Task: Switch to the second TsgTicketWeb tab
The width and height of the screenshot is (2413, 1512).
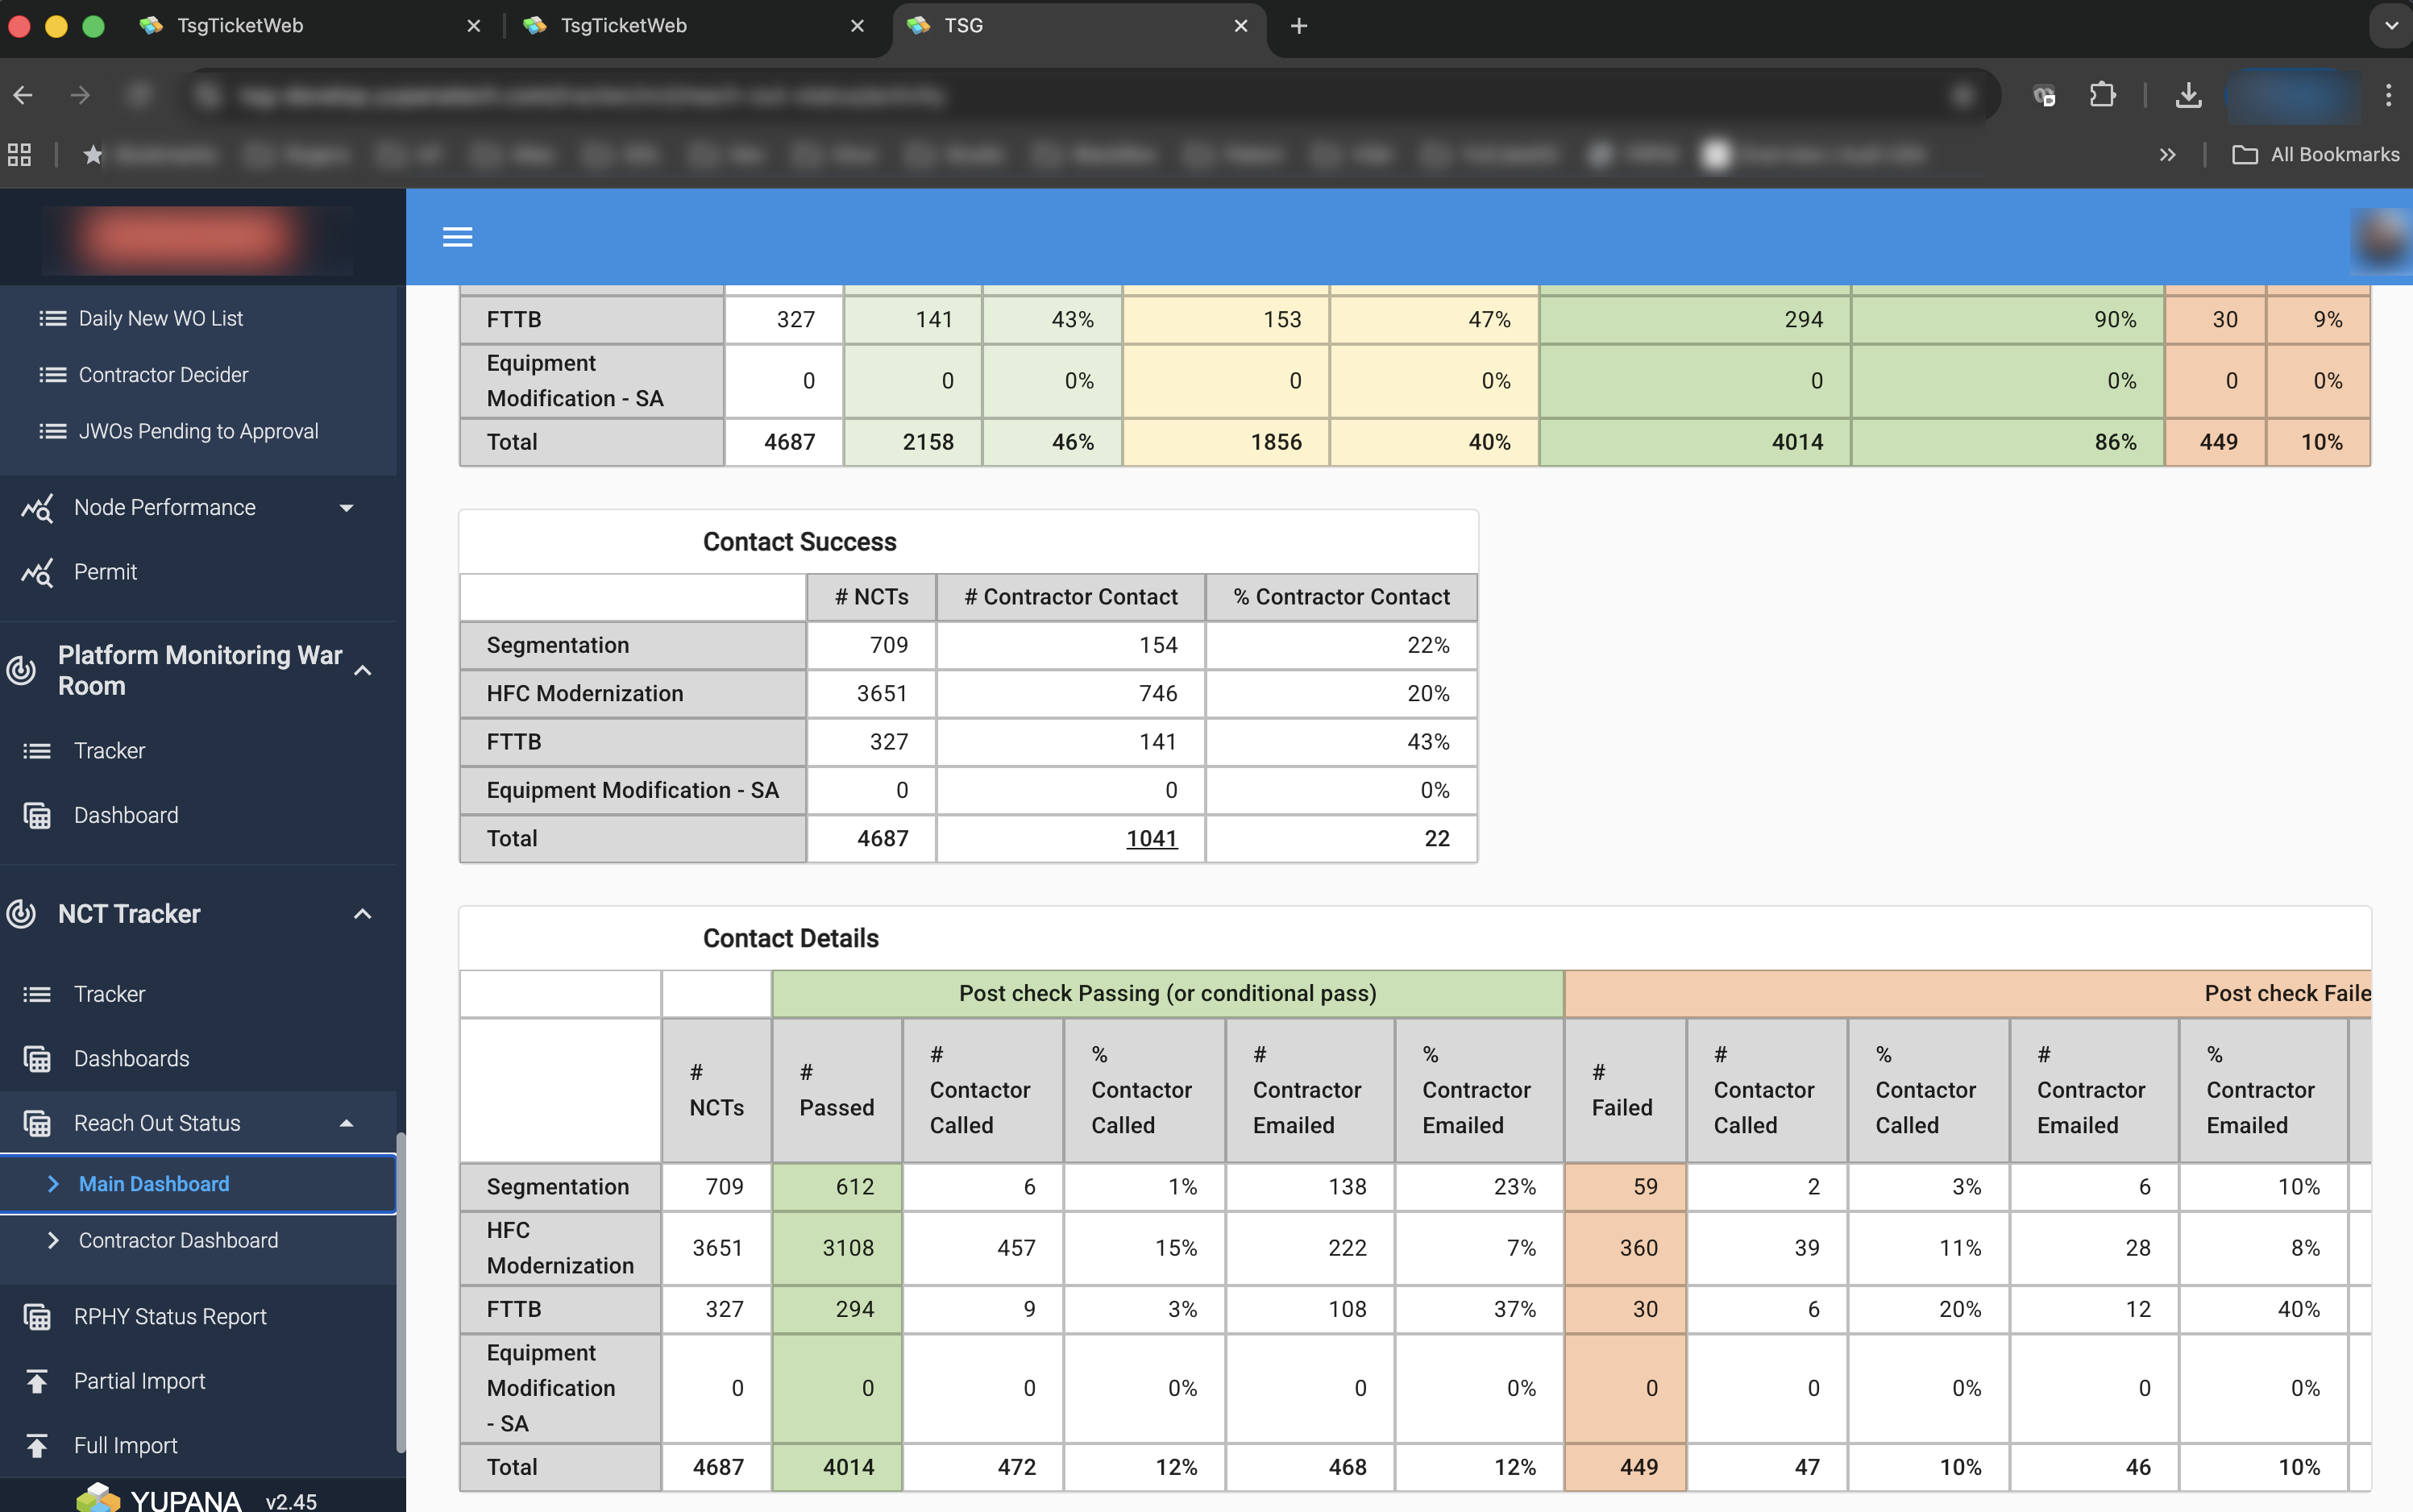Action: [623, 26]
